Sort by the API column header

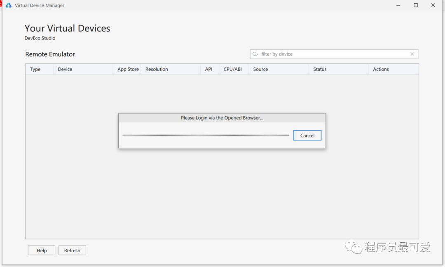click(x=210, y=69)
